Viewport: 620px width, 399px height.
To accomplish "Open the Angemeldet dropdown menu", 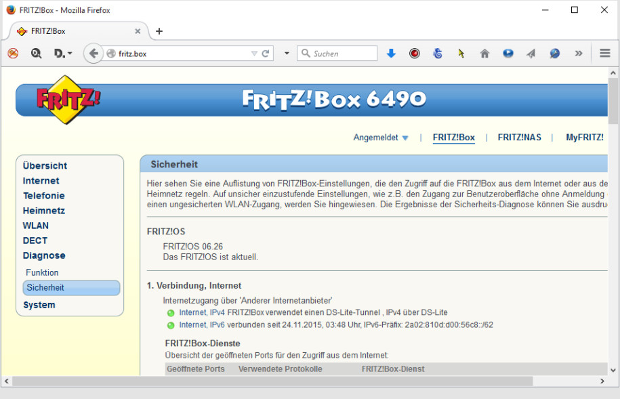I will (x=380, y=138).
